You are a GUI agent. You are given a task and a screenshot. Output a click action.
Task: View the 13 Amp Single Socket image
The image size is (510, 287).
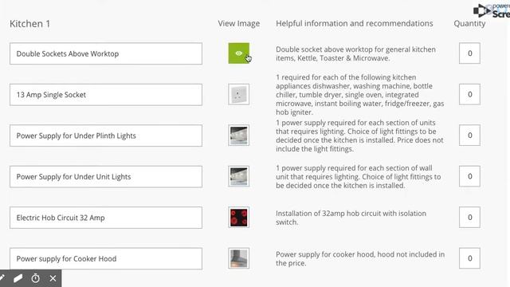[239, 94]
